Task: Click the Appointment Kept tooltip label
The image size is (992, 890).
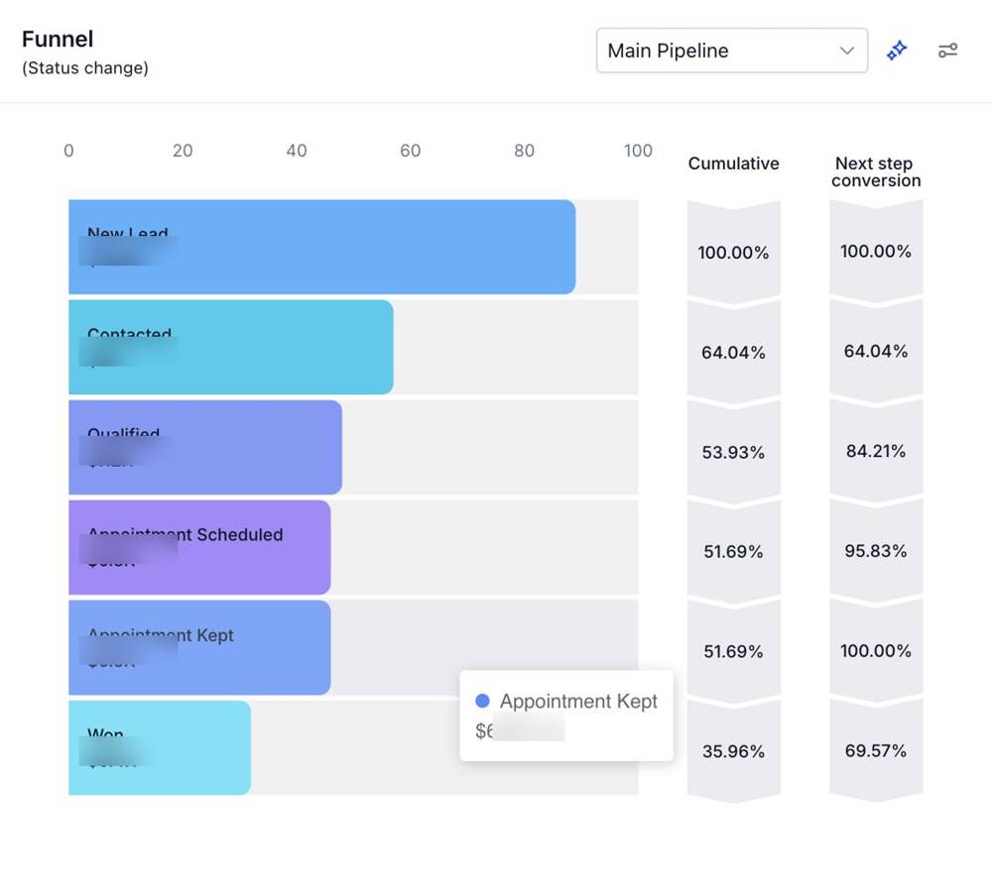Action: point(579,701)
